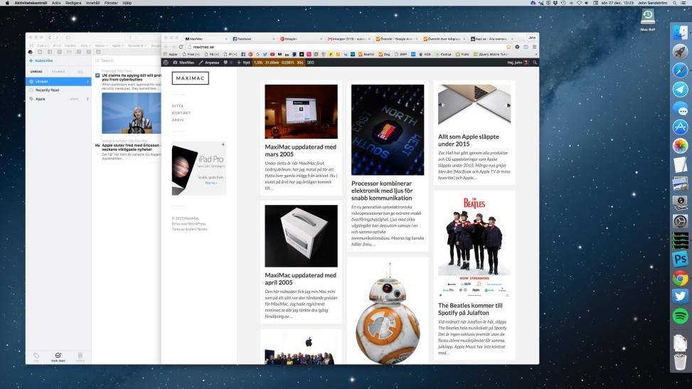Viewport: 692px width, 389px height.
Task: Click tag icon at reader window bottom
Action: [36, 357]
